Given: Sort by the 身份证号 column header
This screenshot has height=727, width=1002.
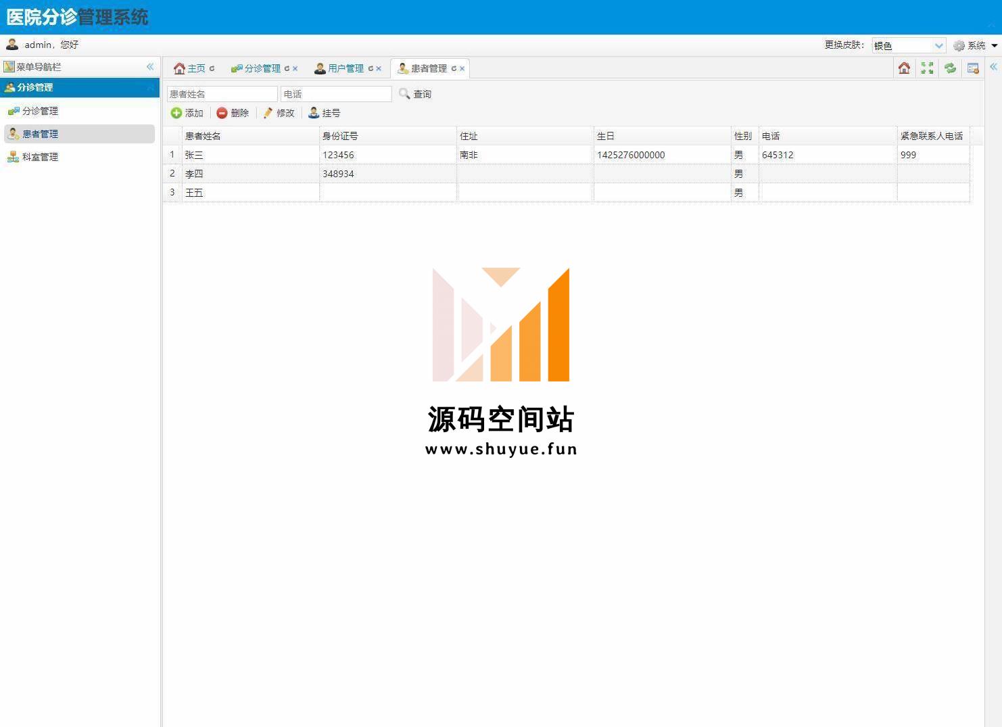Looking at the screenshot, I should click(388, 136).
